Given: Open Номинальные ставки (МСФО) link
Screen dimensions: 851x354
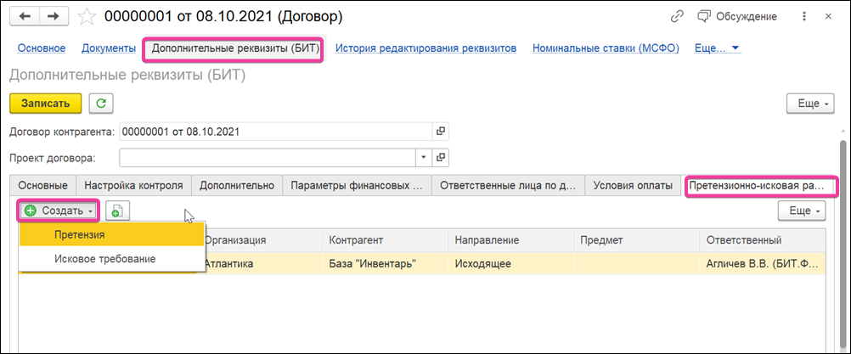Looking at the screenshot, I should [606, 48].
